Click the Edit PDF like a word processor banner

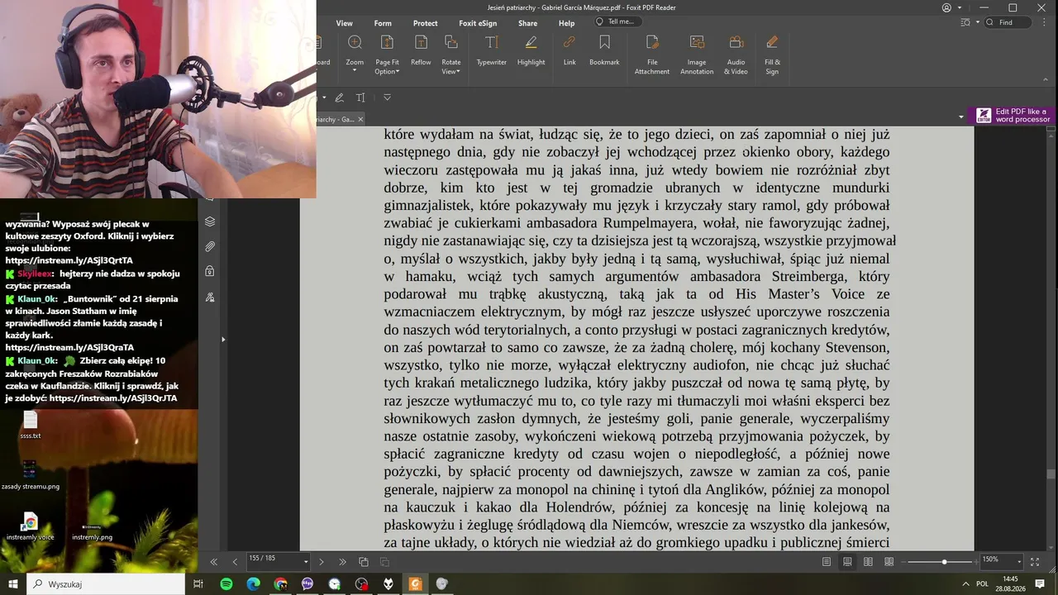coord(1013,115)
